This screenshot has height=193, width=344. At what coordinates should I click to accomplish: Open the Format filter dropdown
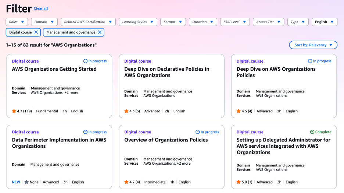click(173, 22)
